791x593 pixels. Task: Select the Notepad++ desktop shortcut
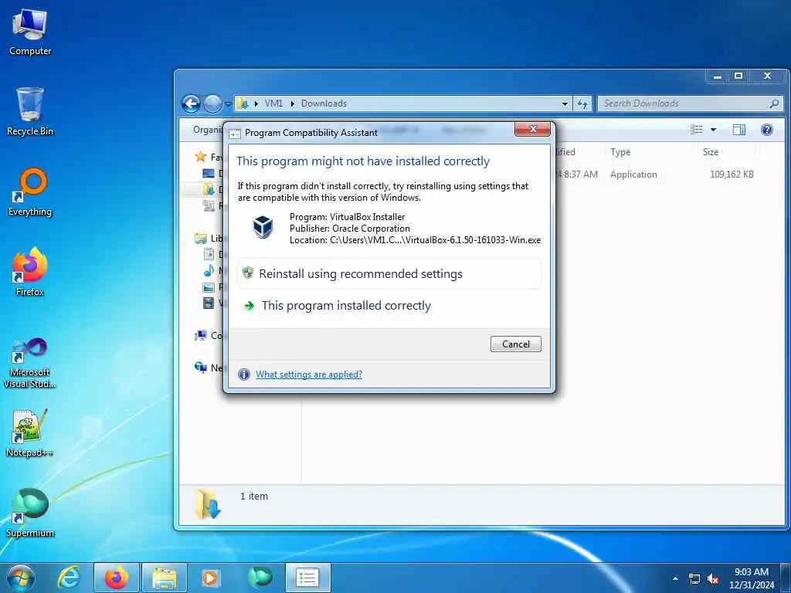30,432
